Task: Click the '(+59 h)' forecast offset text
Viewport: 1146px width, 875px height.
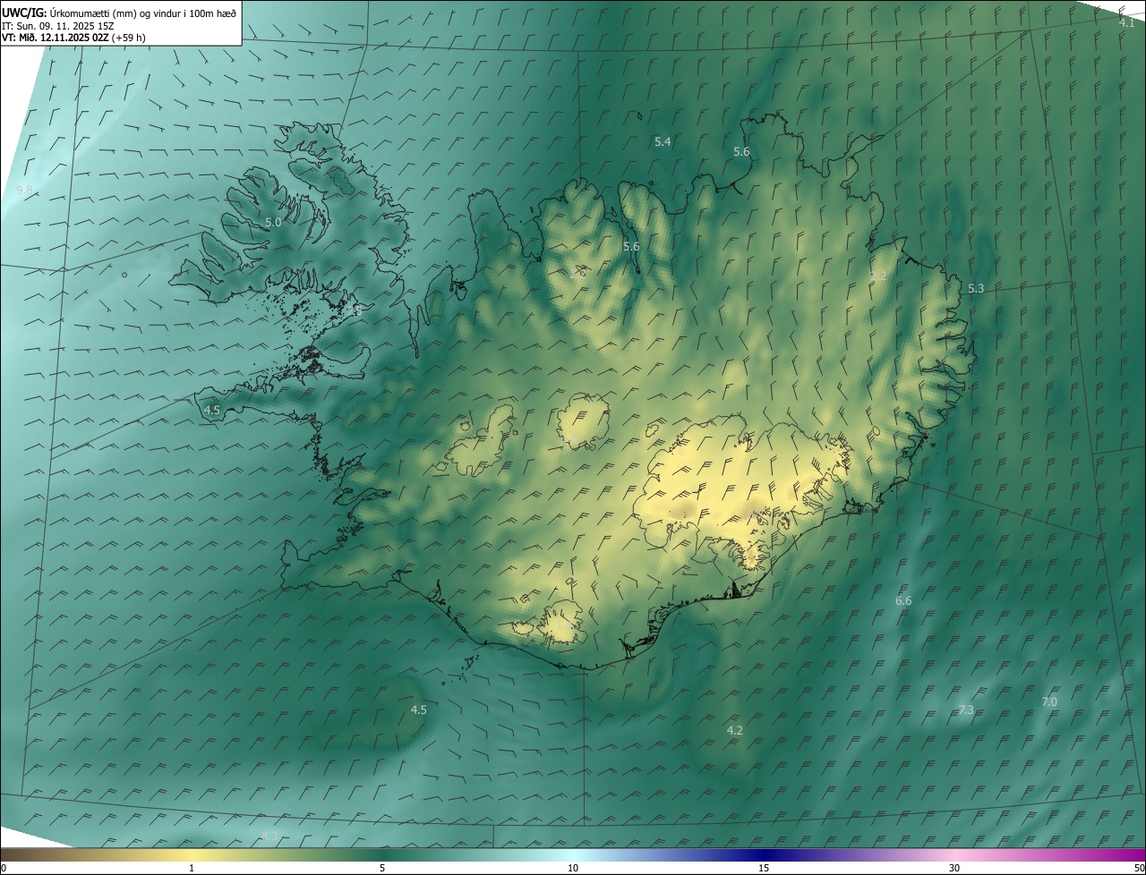Action: coord(128,38)
